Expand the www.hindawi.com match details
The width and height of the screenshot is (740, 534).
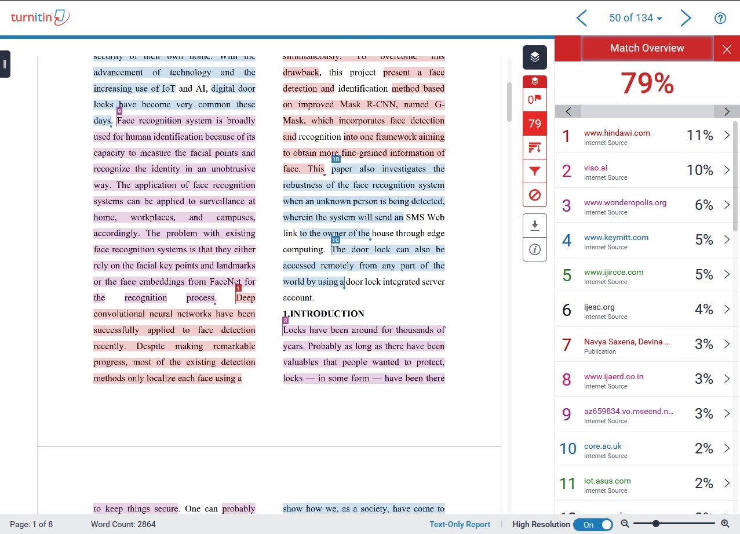tap(727, 136)
